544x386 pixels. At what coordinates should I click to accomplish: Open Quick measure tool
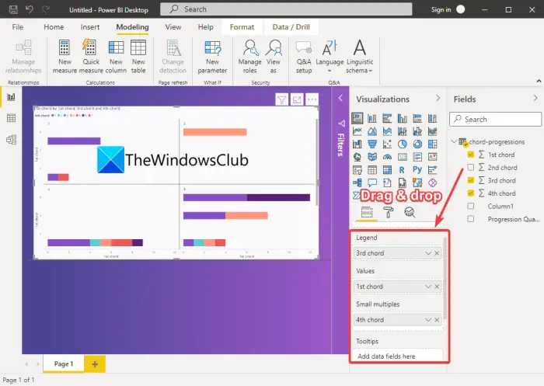click(x=91, y=57)
